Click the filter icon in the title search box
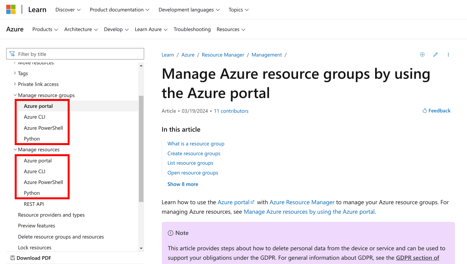This screenshot has width=467, height=264. coord(12,54)
